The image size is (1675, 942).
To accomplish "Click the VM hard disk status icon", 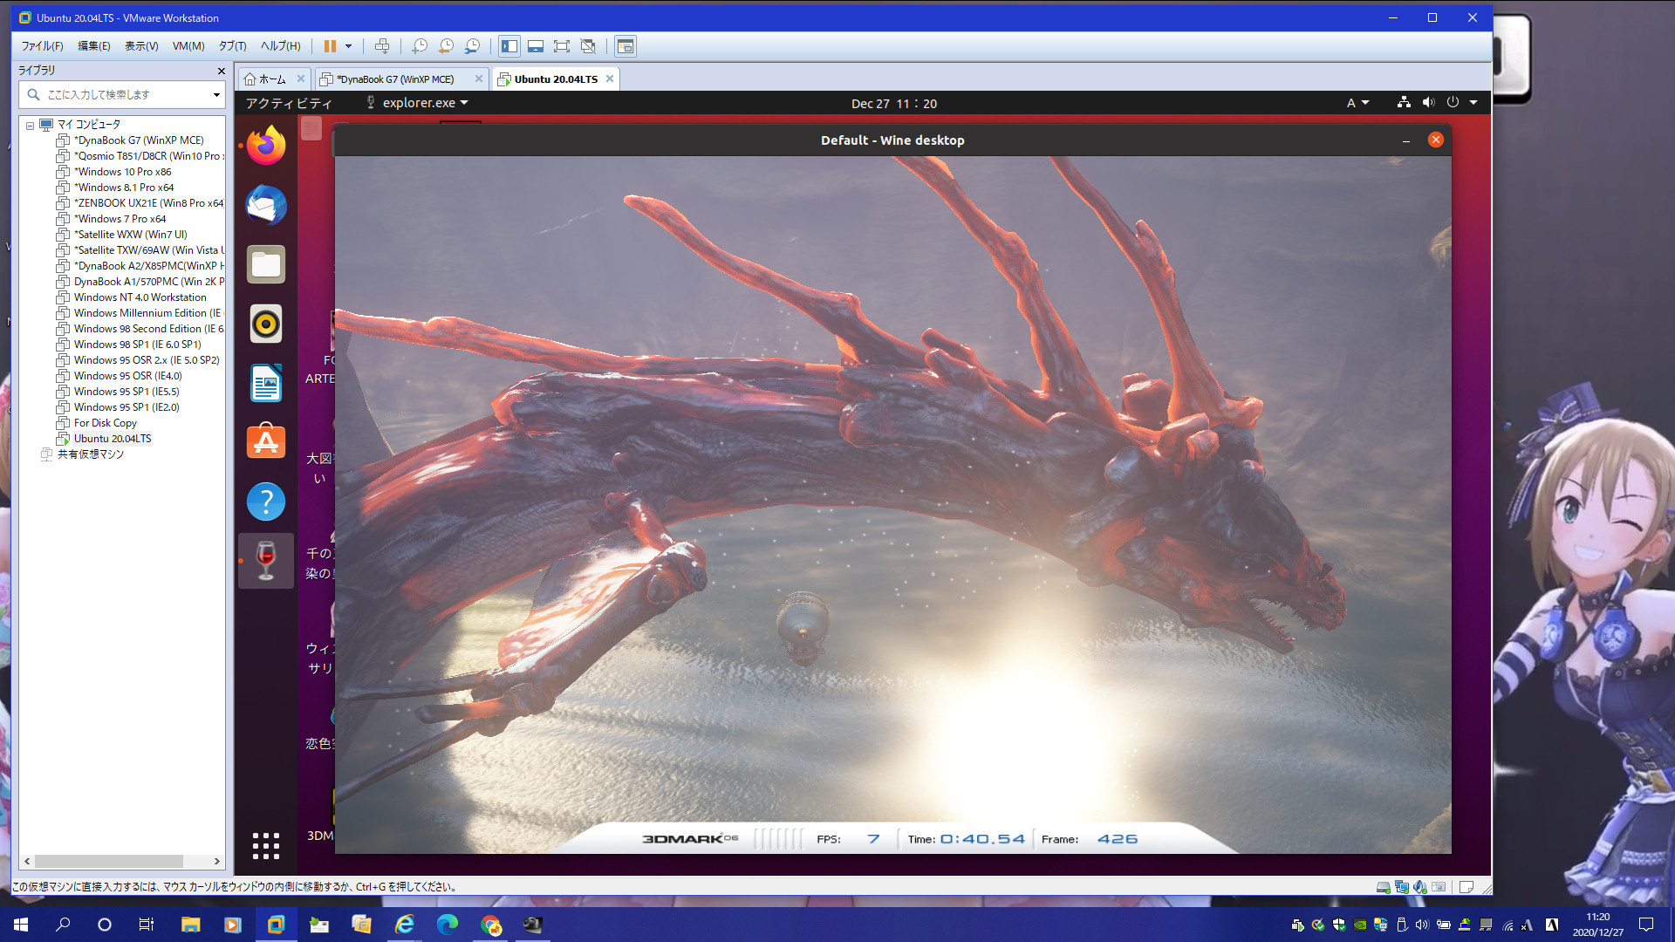I will point(1383,887).
